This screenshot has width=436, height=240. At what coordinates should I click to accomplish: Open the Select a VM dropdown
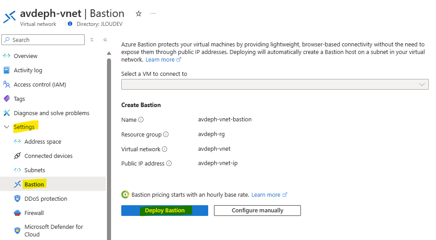point(275,84)
